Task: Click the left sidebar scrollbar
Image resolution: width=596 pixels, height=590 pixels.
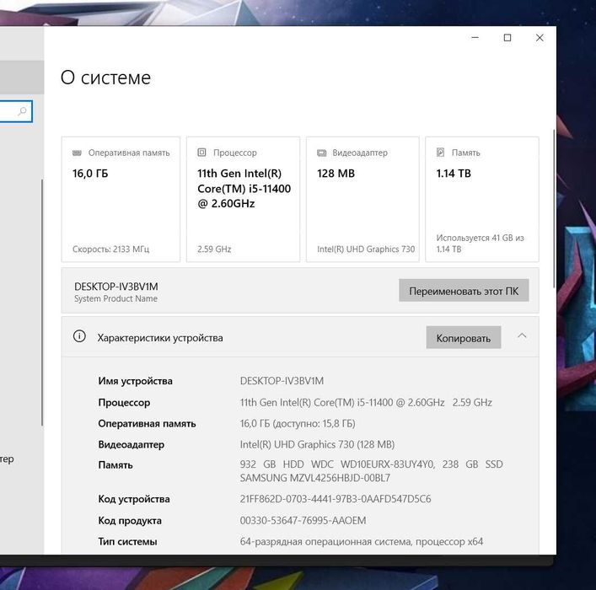Action: 42,303
